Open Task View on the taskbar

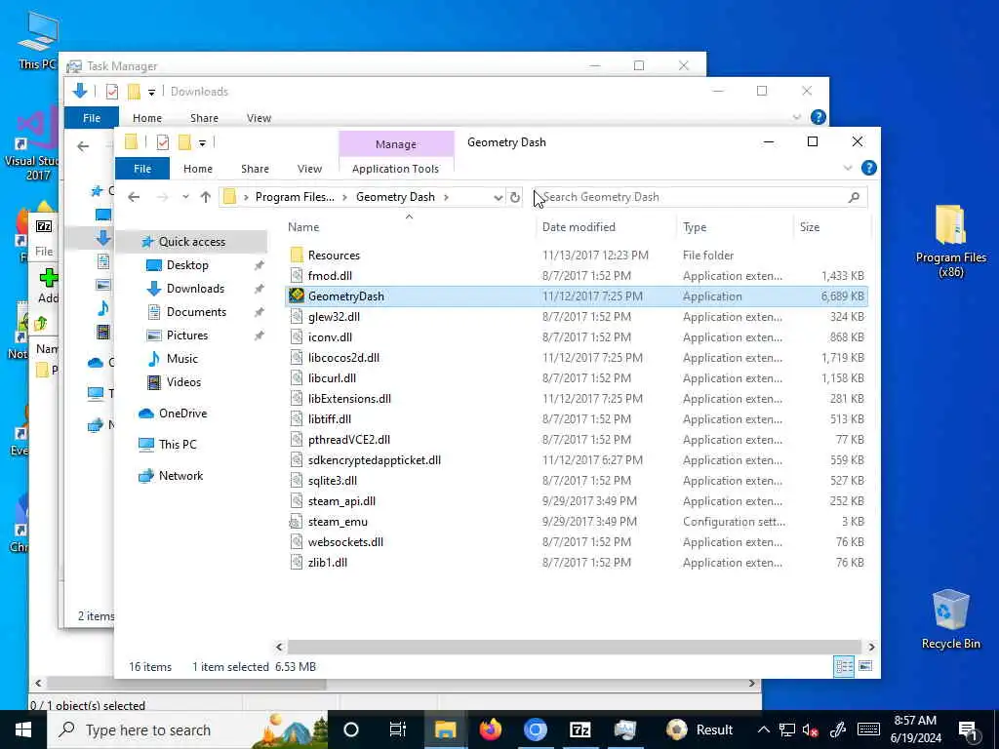click(398, 729)
